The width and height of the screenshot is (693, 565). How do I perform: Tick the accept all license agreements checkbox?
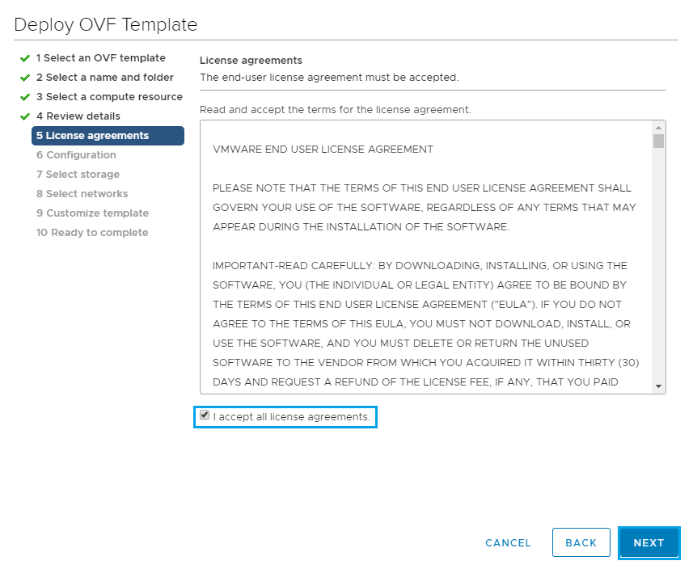coord(205,415)
